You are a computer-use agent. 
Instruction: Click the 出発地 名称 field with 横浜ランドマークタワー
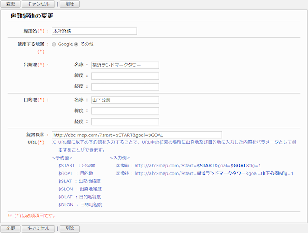[x=125, y=65]
